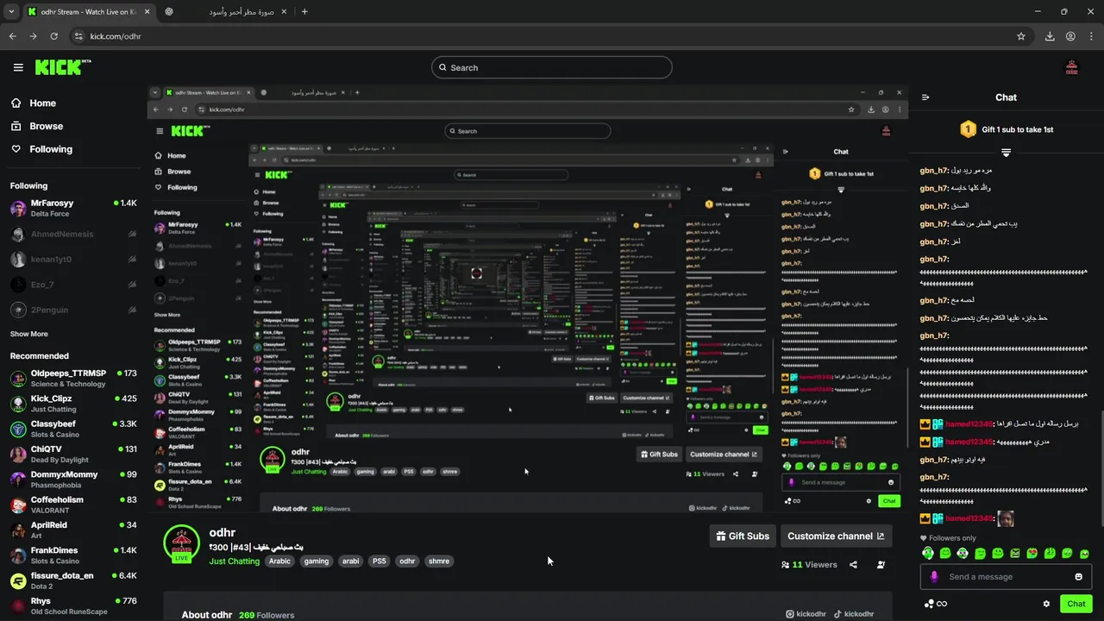The width and height of the screenshot is (1104, 621).
Task: Select the shmre tag
Action: pos(439,561)
